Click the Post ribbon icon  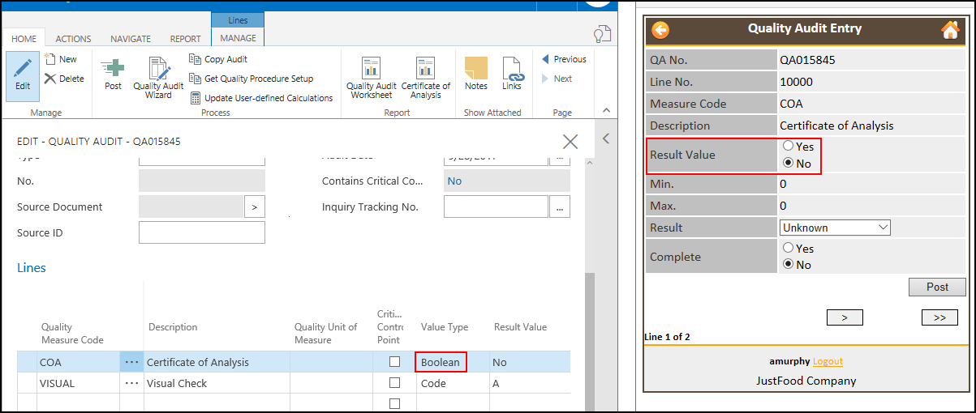[x=114, y=75]
